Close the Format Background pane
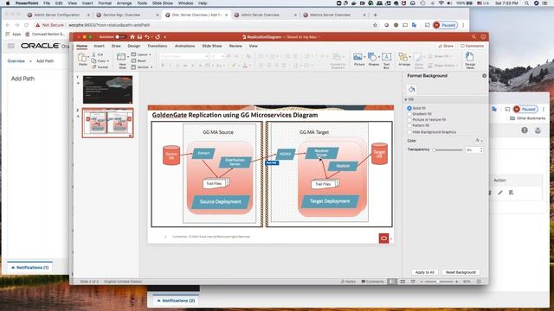554x311 pixels. 484,76
